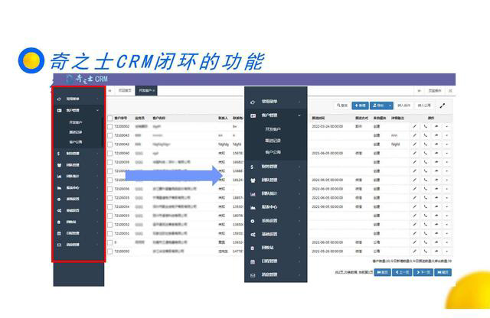The image size is (490, 318).
Task: Click the edit pencil icon in first row
Action: tap(415, 125)
